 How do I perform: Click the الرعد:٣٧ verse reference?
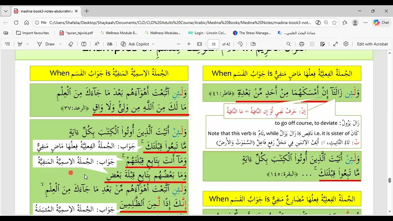coord(75,108)
